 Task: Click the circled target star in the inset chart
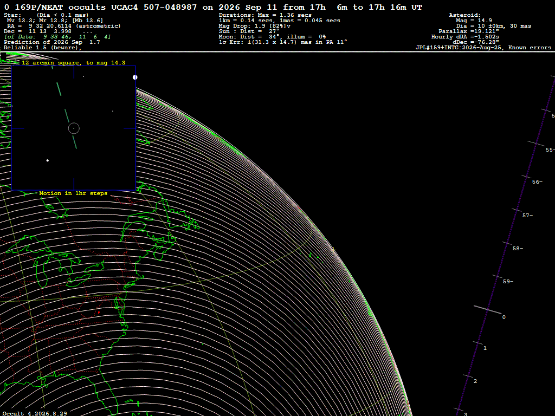click(x=74, y=128)
